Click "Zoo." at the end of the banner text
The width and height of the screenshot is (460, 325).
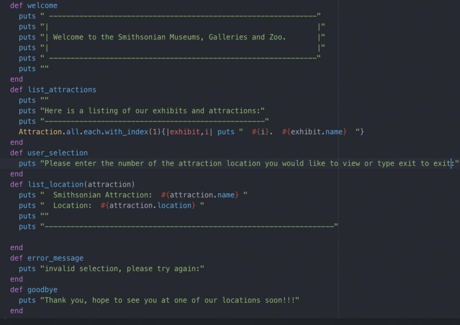pyautogui.click(x=278, y=37)
